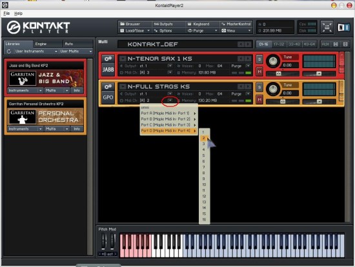355x267 pixels.
Task: Remove N-Tenor Sax with its X icon
Action: click(x=341, y=55)
